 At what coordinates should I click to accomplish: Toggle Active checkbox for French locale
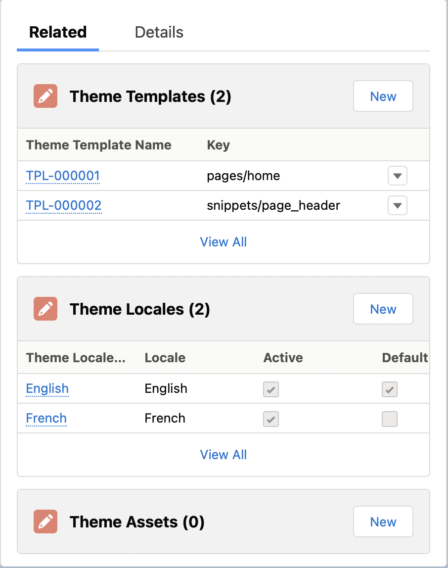click(271, 419)
